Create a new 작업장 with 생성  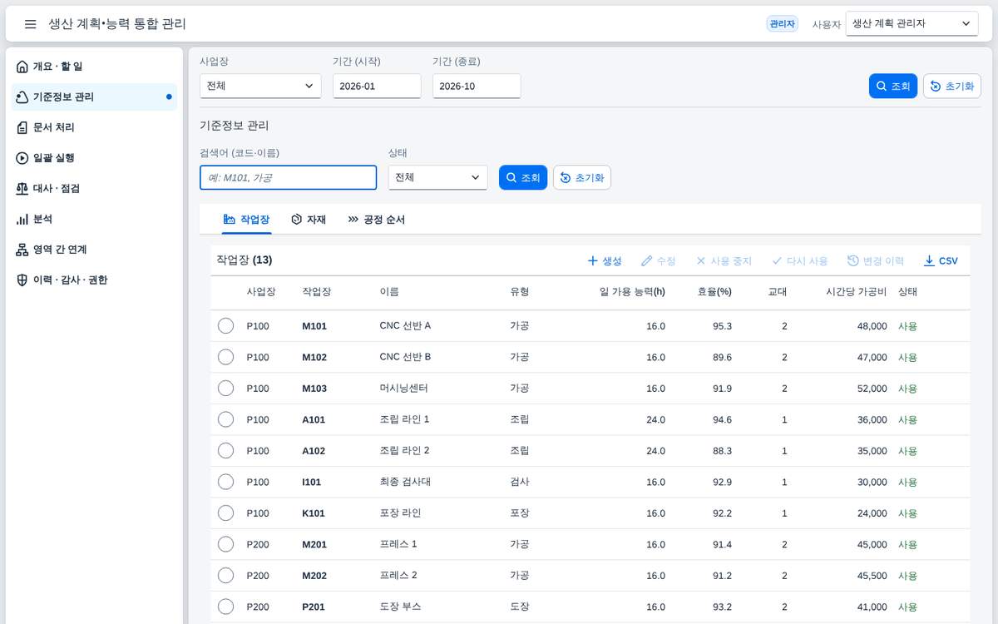[x=605, y=261]
